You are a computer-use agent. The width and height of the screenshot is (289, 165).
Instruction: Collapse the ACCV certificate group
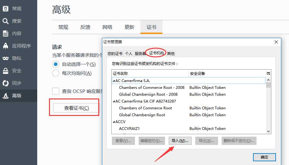point(114,122)
